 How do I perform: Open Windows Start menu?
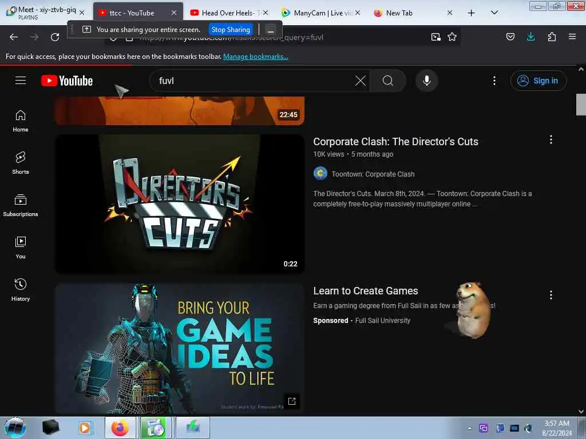15,428
